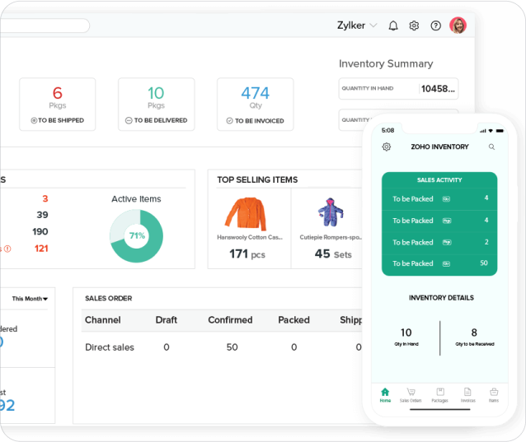The width and height of the screenshot is (526, 442).
Task: Switch to the Items tab in mobile app
Action: [x=494, y=395]
